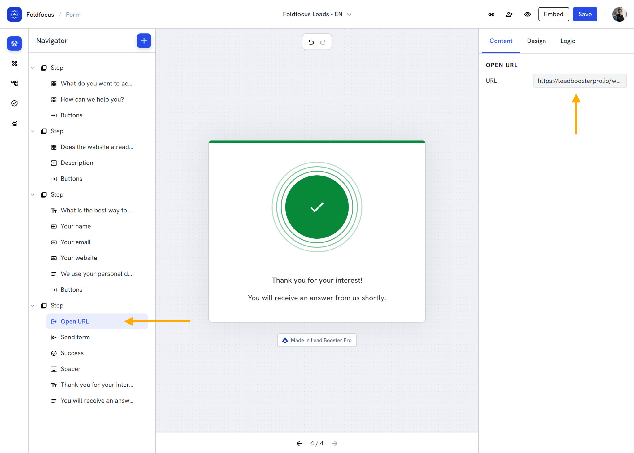Viewport: 634px width, 453px height.
Task: Click the Embed button
Action: coord(554,14)
